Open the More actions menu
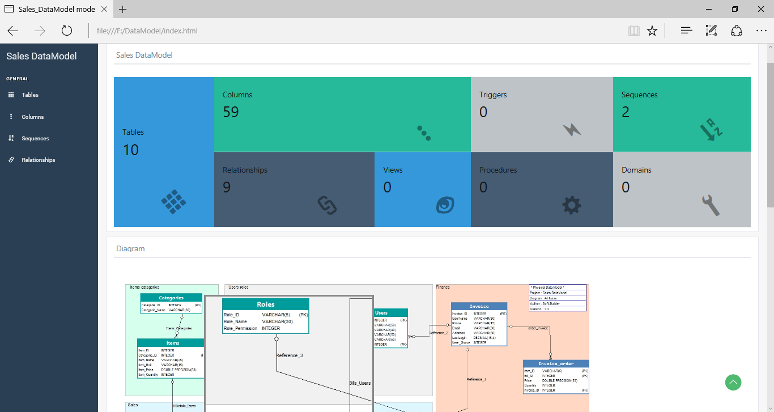 (761, 31)
